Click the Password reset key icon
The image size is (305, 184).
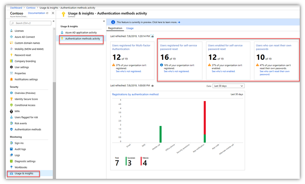coord(11,55)
